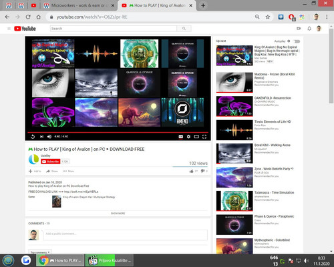
Task: Open Boral Kibil - Walking Alone video
Action: pos(273,145)
